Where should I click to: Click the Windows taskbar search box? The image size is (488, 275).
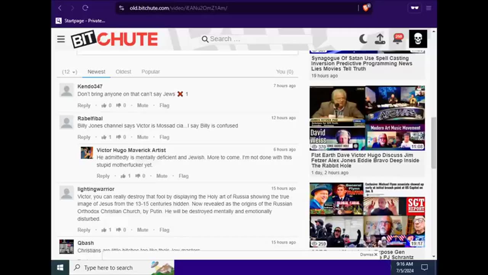pos(122,267)
